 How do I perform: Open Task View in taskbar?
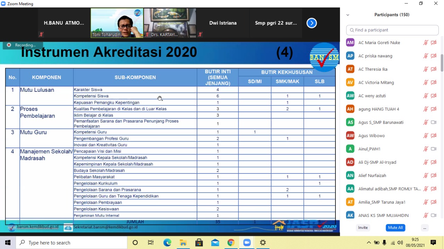(151, 242)
